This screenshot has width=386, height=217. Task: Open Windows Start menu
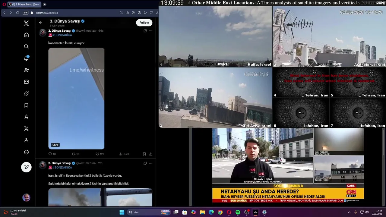122,212
